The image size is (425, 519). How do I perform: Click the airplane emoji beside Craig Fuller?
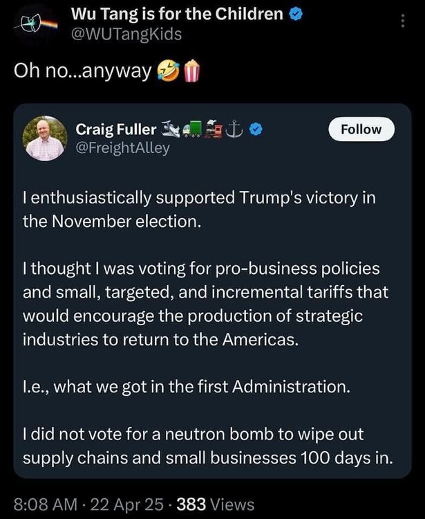coord(170,129)
